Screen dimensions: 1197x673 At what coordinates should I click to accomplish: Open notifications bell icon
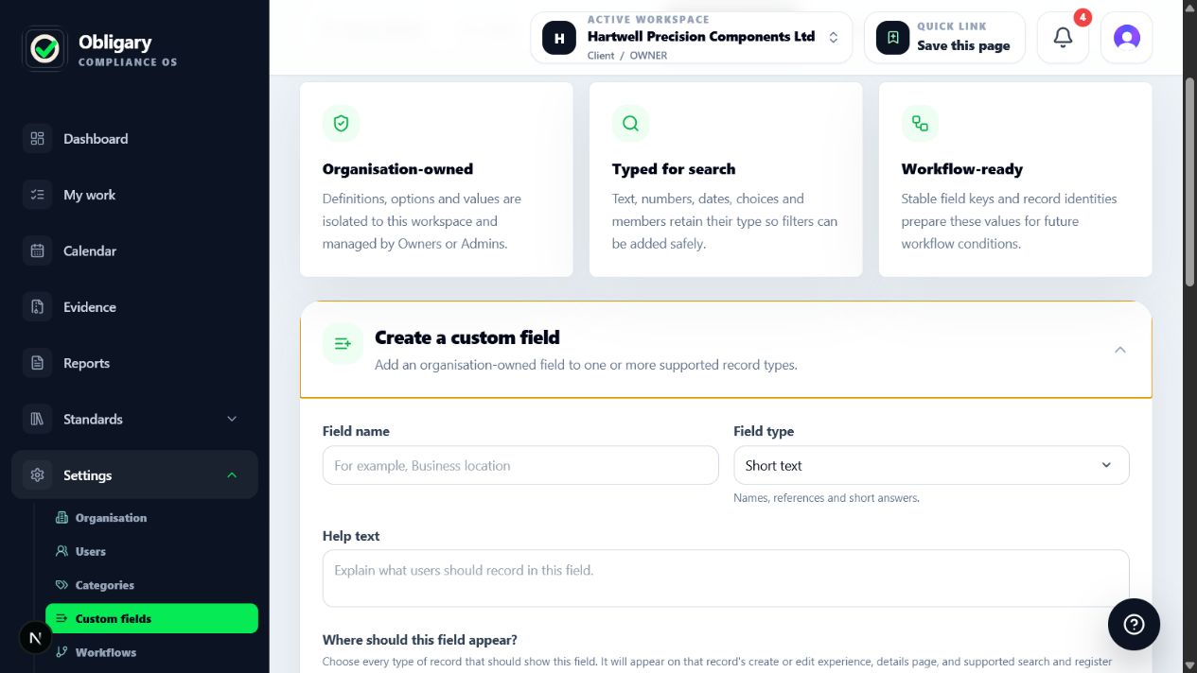pos(1063,38)
